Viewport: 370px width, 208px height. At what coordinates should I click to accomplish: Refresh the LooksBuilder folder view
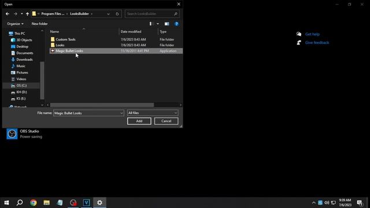click(x=117, y=14)
